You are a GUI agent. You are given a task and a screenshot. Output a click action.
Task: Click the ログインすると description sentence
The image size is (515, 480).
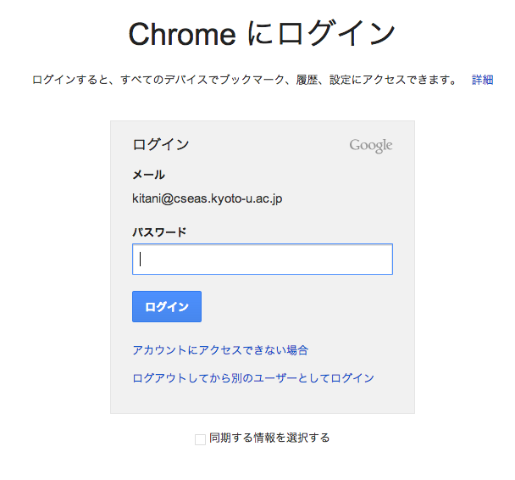click(245, 80)
